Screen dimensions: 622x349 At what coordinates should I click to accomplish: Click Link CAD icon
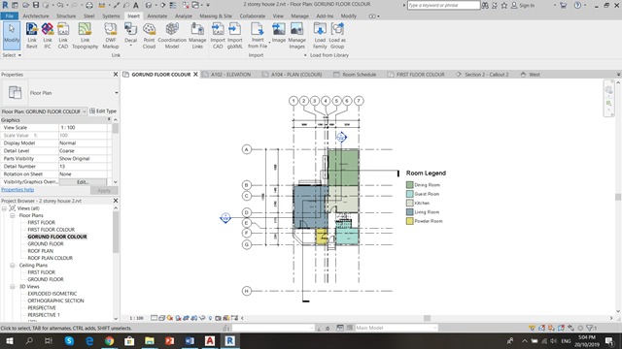pos(62,36)
